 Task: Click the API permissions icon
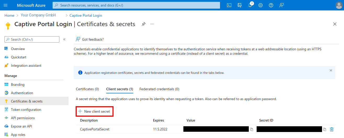point(6,118)
